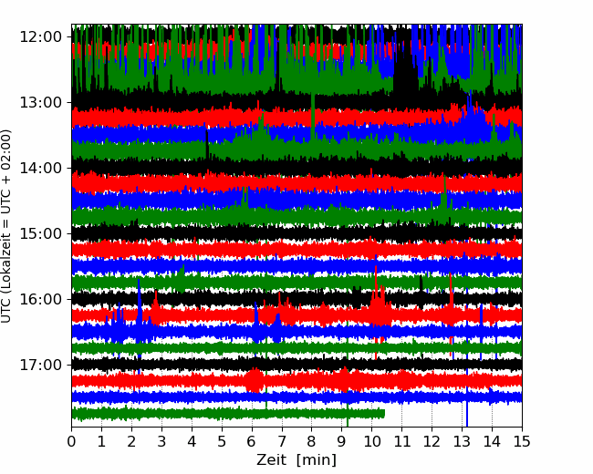Click the x-axis tick label 15
Screen dimensions: 593x474
pos(522,441)
